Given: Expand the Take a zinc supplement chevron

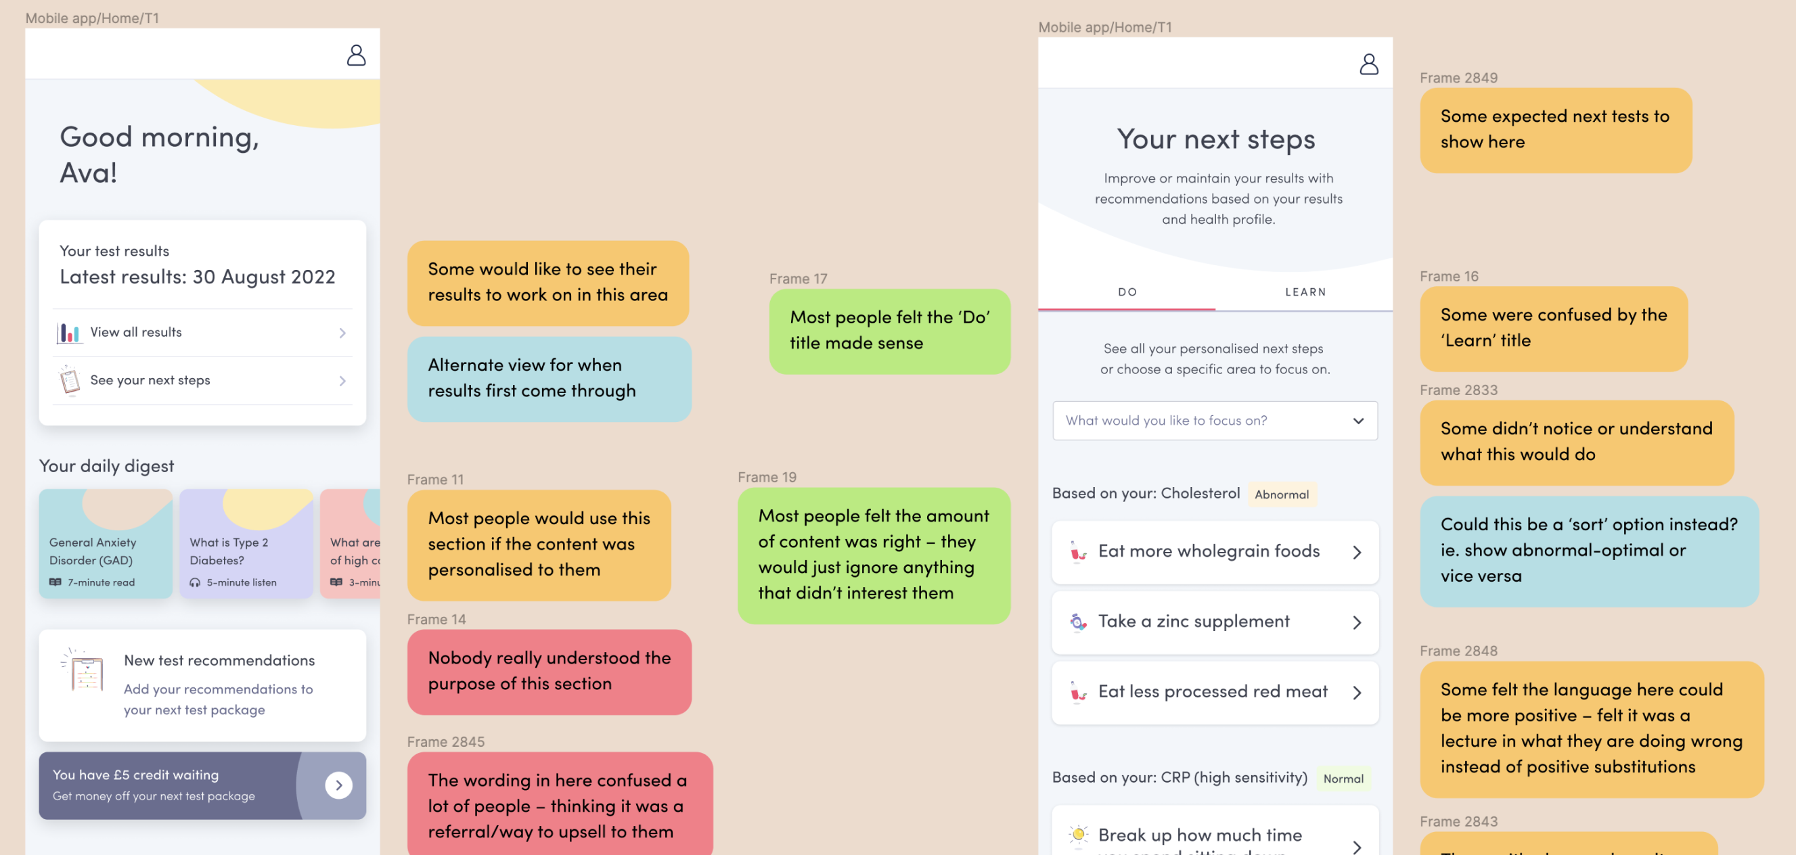Looking at the screenshot, I should (1357, 622).
